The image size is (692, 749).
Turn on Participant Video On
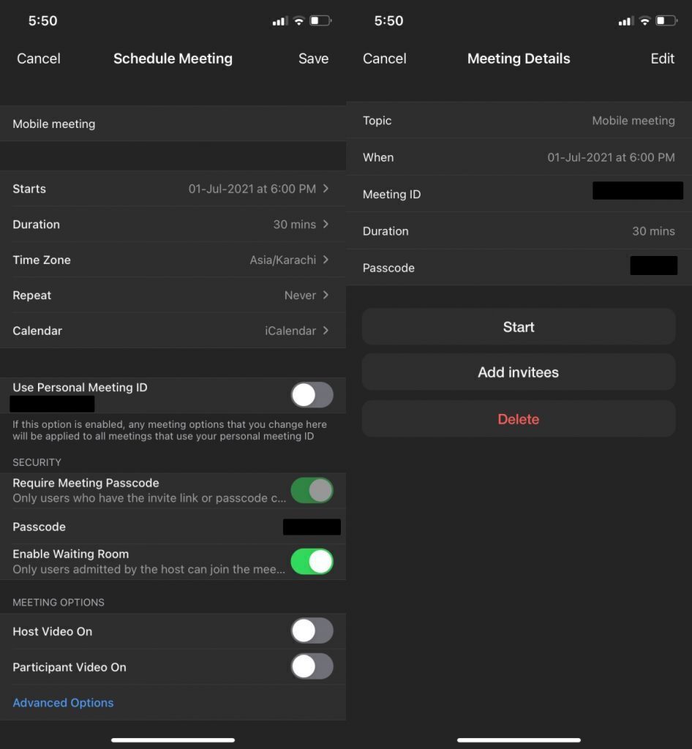click(x=312, y=666)
